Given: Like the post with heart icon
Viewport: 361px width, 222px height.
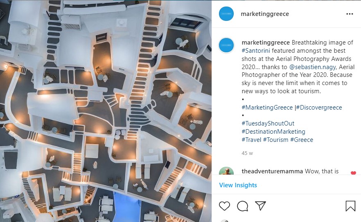Looking at the screenshot, I should (x=224, y=206).
